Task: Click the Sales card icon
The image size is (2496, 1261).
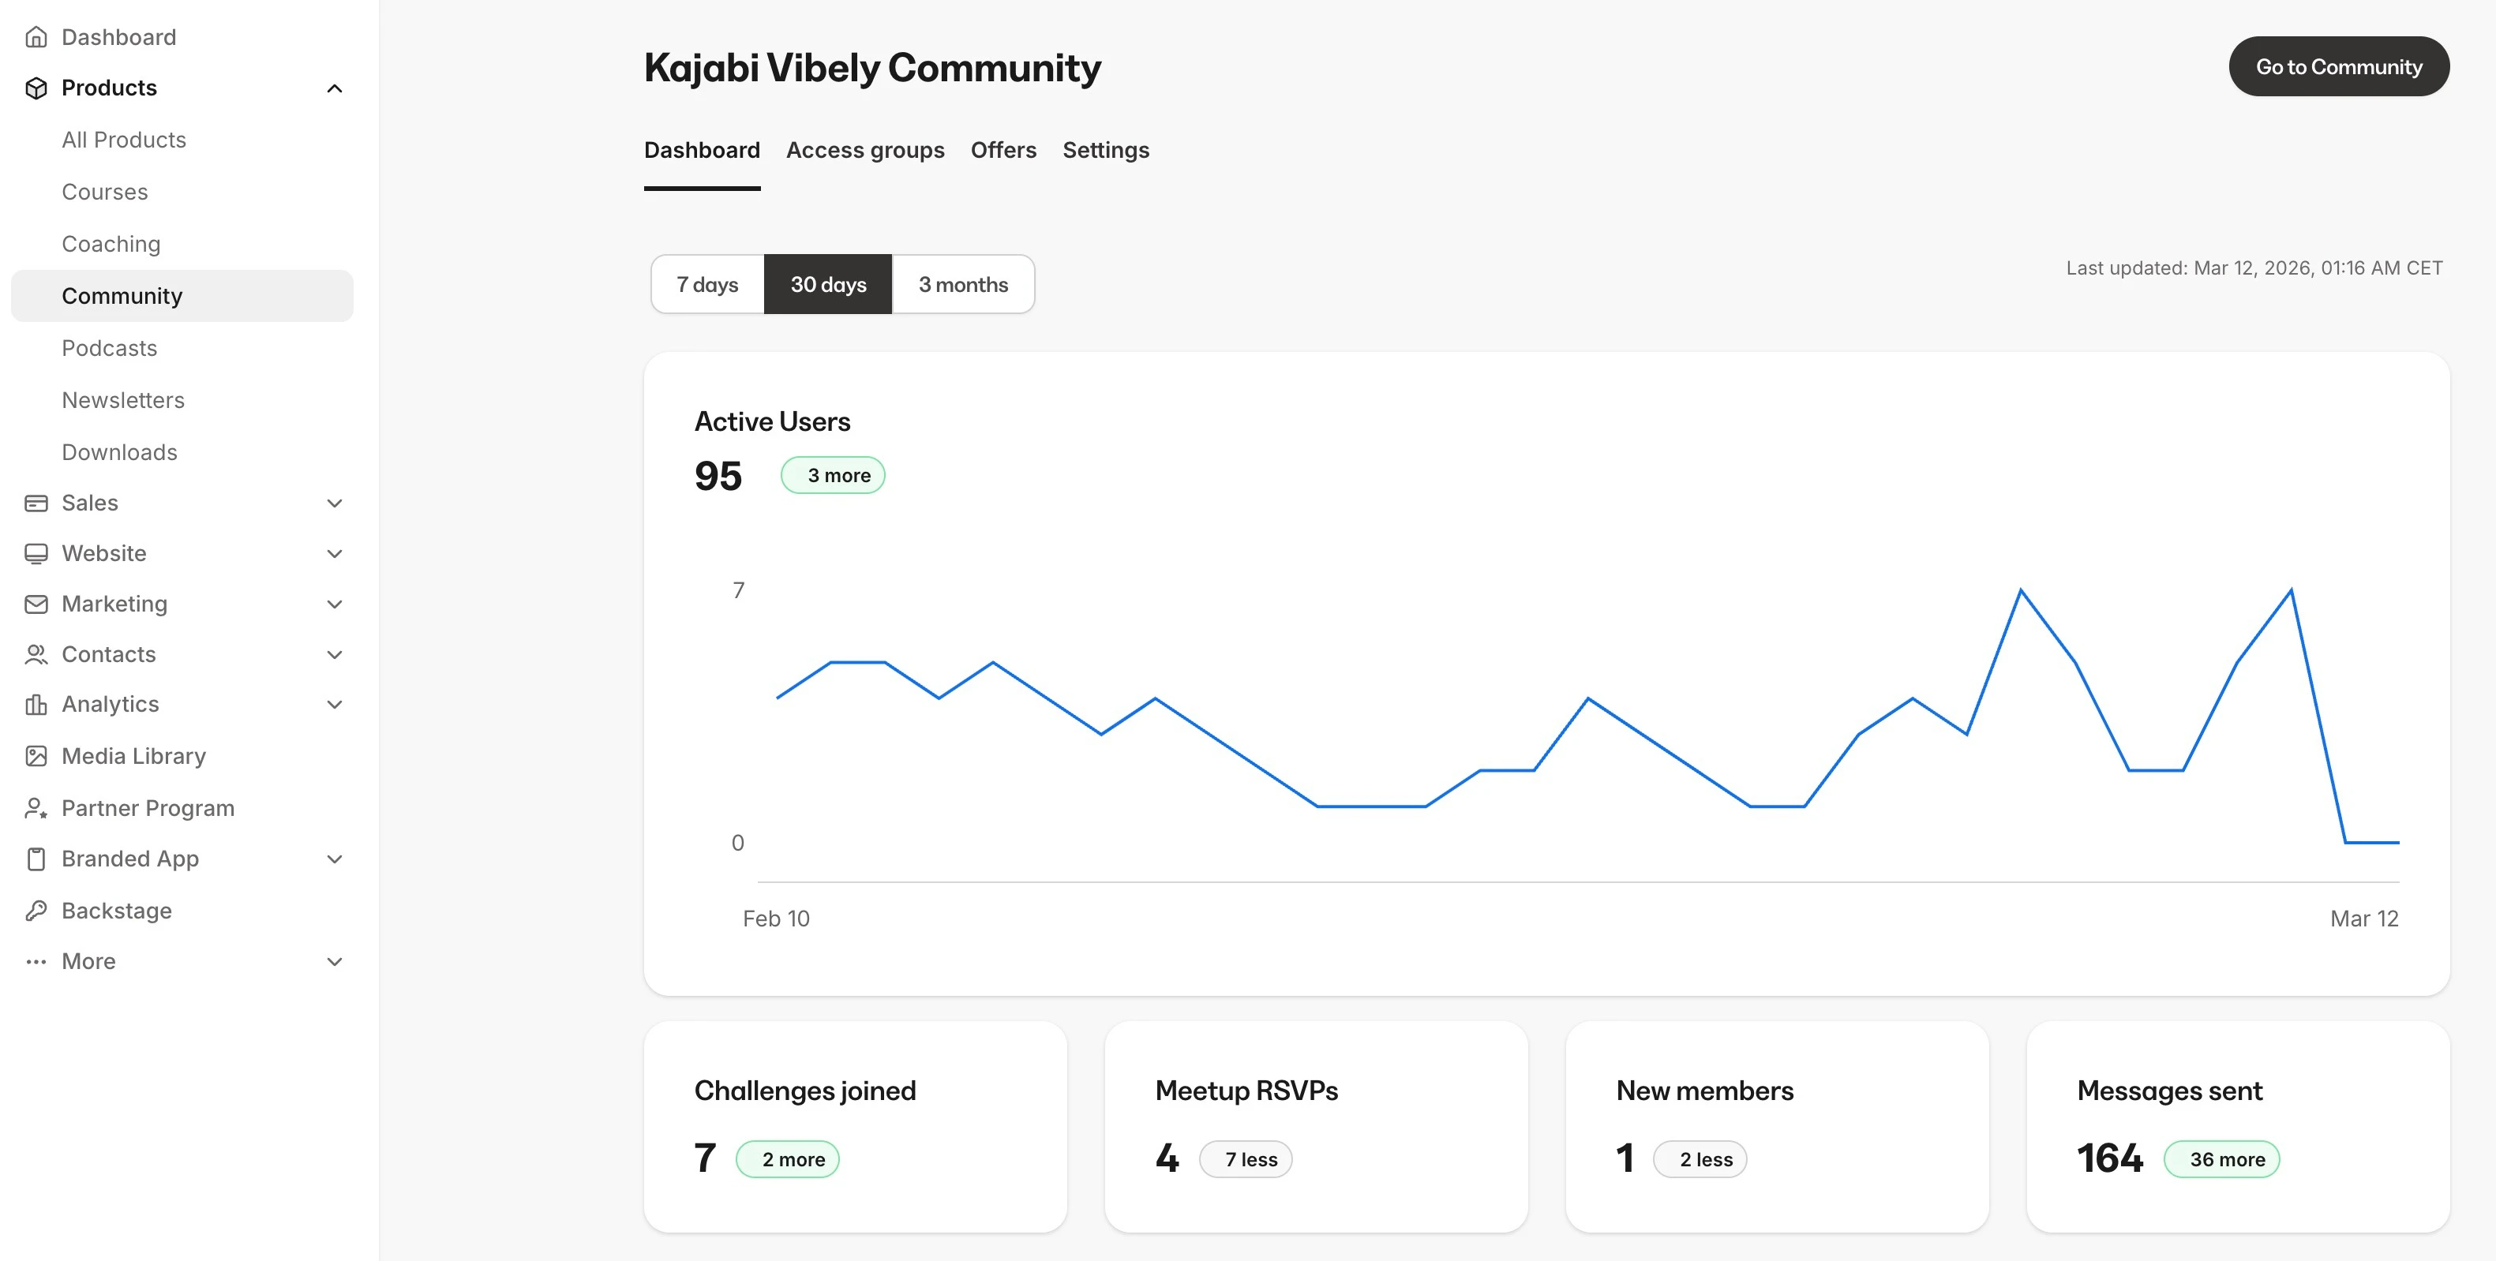Action: 36,503
